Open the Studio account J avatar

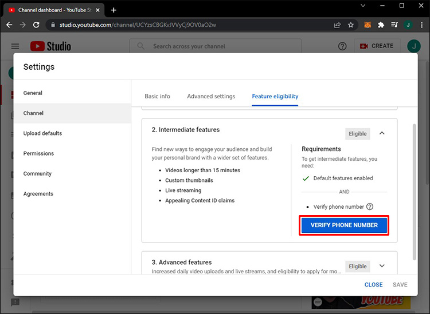point(414,46)
